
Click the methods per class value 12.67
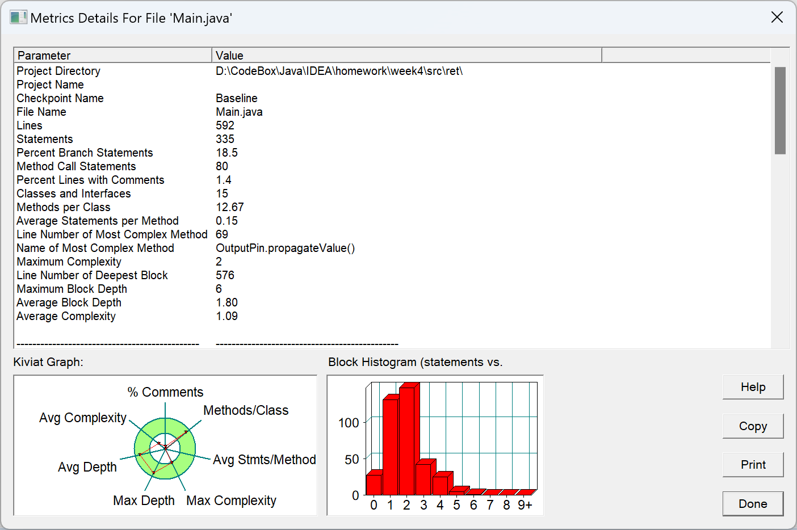(230, 207)
